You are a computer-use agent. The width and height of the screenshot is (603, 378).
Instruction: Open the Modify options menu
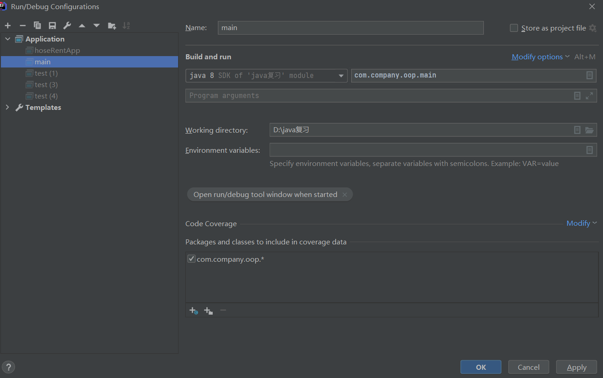pos(540,57)
